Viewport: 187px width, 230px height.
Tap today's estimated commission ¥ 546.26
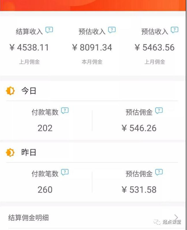[139, 128]
